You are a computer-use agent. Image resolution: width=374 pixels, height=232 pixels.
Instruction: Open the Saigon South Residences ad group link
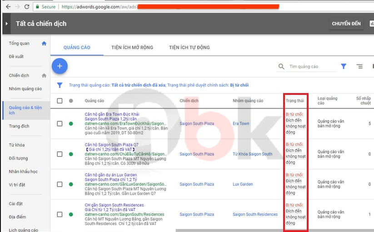tap(255, 214)
